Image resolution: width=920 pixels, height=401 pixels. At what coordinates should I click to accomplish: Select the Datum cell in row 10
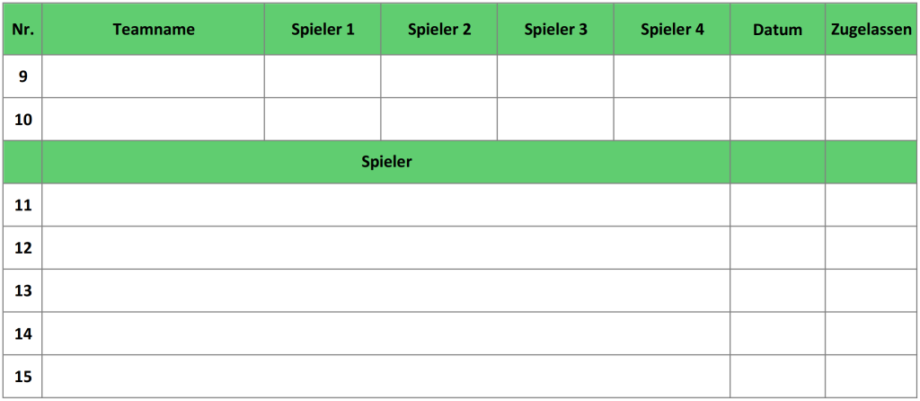click(777, 120)
